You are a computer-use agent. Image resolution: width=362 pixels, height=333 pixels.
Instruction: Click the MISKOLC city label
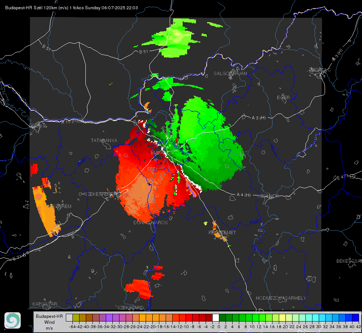(321, 70)
